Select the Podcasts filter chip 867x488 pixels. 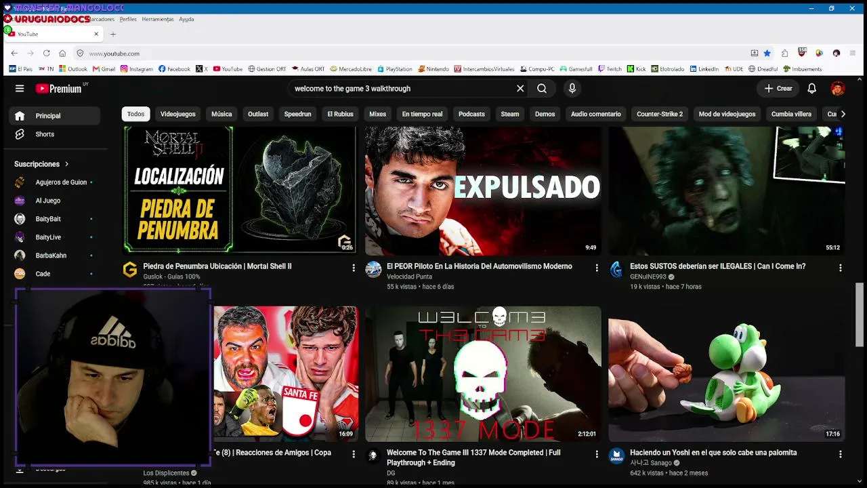point(471,114)
